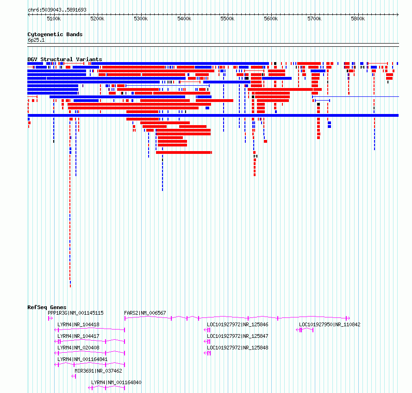The image size is (412, 393).
Task: Click the chr6:5039043..5891693 region label
Action: click(x=57, y=10)
